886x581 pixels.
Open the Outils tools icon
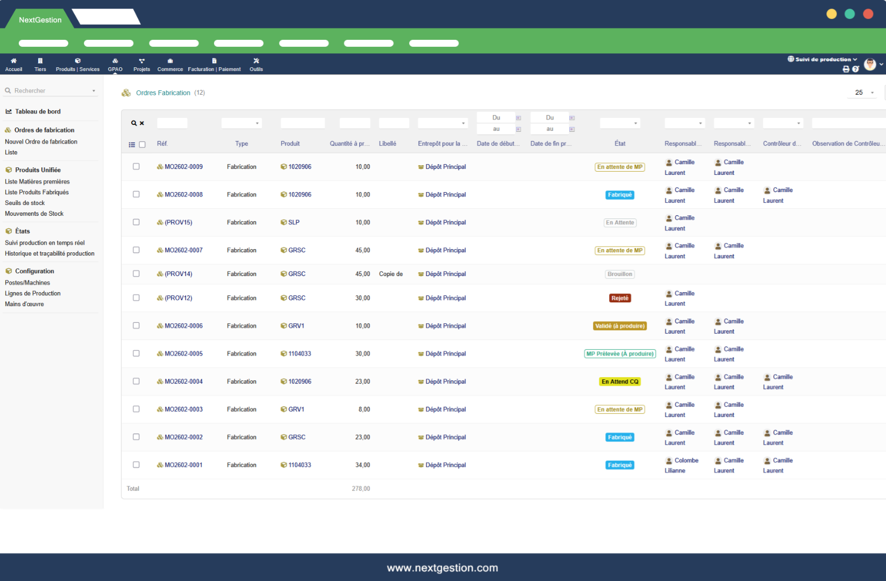click(256, 61)
